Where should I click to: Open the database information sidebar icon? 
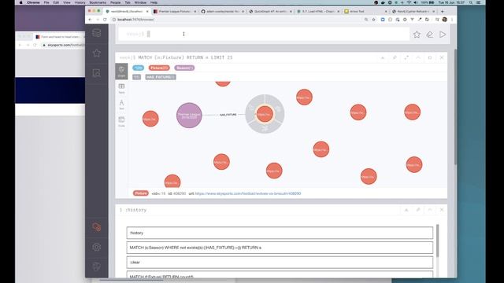[96, 33]
